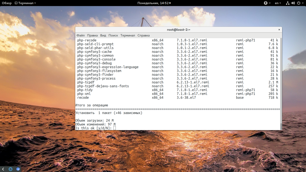
Task: Open the Файл menu
Action: 80,35
